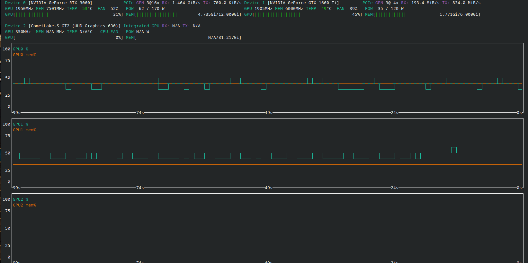Image resolution: width=528 pixels, height=263 pixels.
Task: Click the "CPU-FAN" label
Action: (x=109, y=32)
